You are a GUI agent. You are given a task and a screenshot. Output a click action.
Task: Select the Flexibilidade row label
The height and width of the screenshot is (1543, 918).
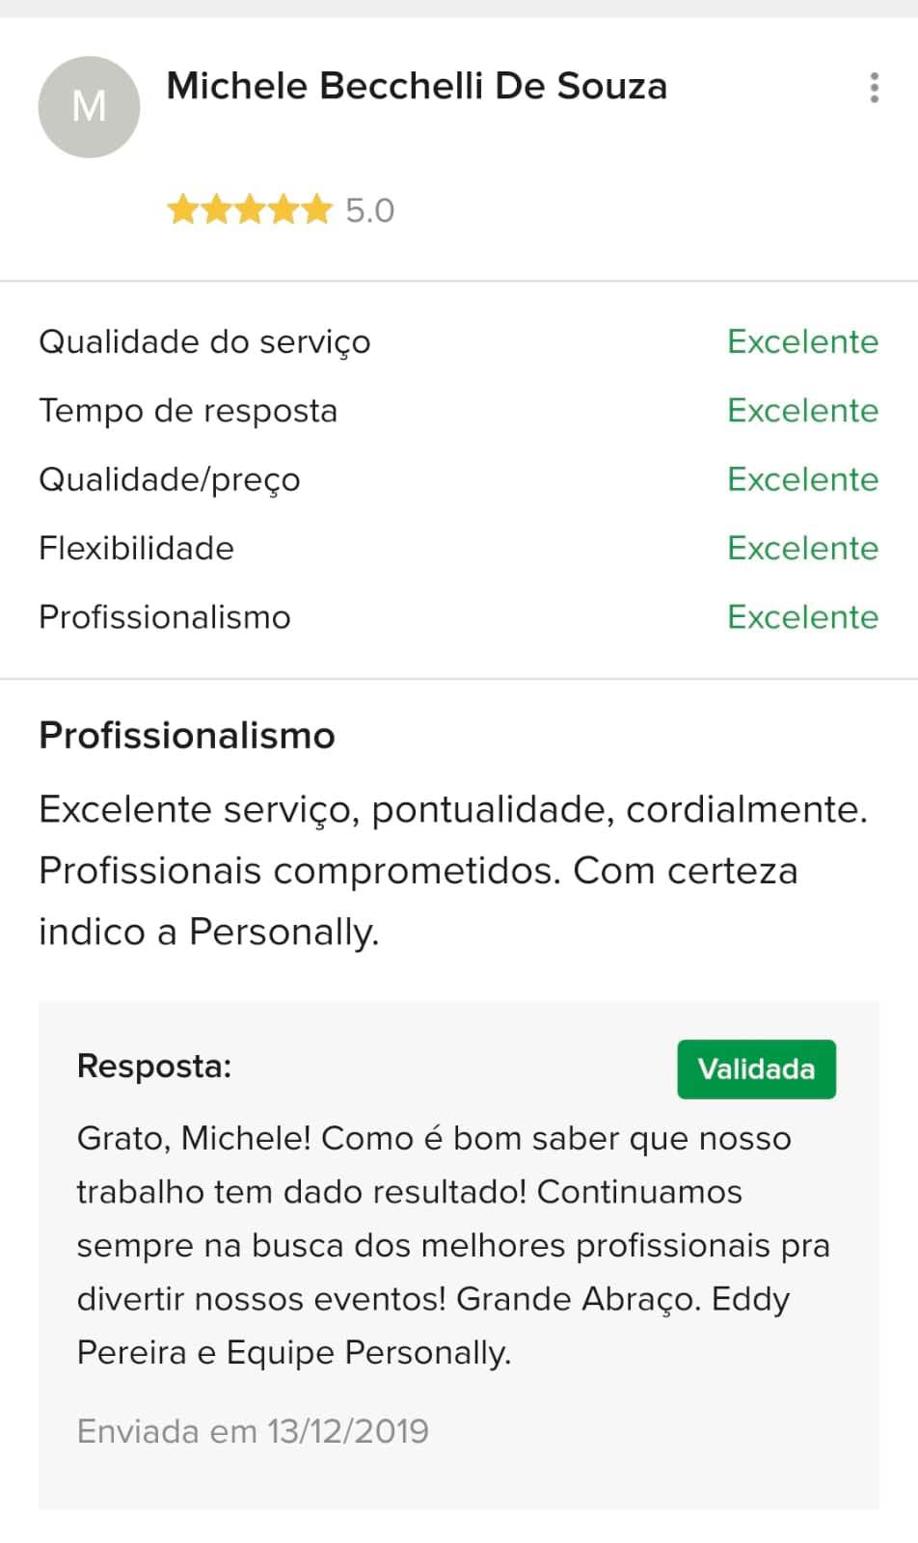tap(136, 549)
